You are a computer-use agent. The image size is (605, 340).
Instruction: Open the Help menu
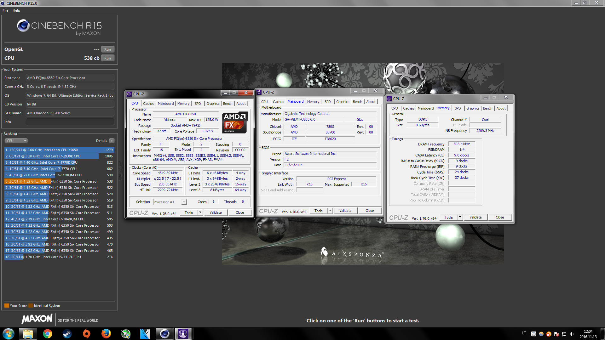pos(16,10)
